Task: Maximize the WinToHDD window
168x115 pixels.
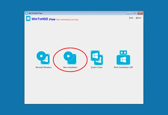Action: (135, 13)
